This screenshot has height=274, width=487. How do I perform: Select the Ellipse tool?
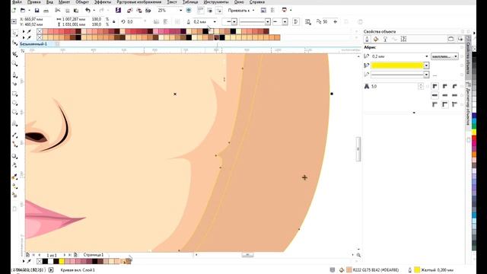pyautogui.click(x=14, y=103)
